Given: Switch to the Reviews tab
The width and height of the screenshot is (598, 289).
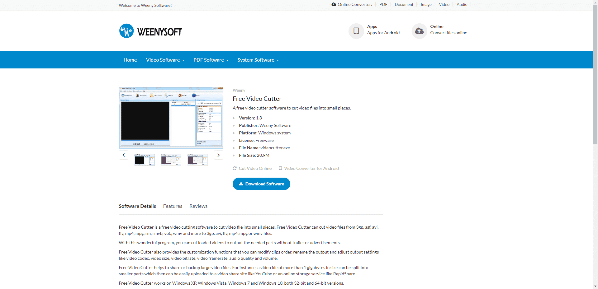Looking at the screenshot, I should [198, 206].
